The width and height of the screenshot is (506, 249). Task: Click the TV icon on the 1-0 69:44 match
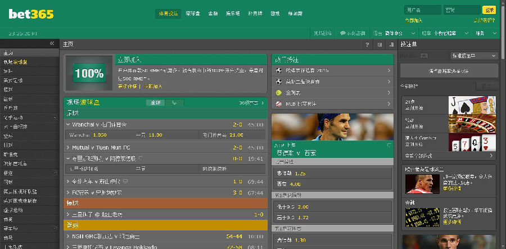pos(125,182)
